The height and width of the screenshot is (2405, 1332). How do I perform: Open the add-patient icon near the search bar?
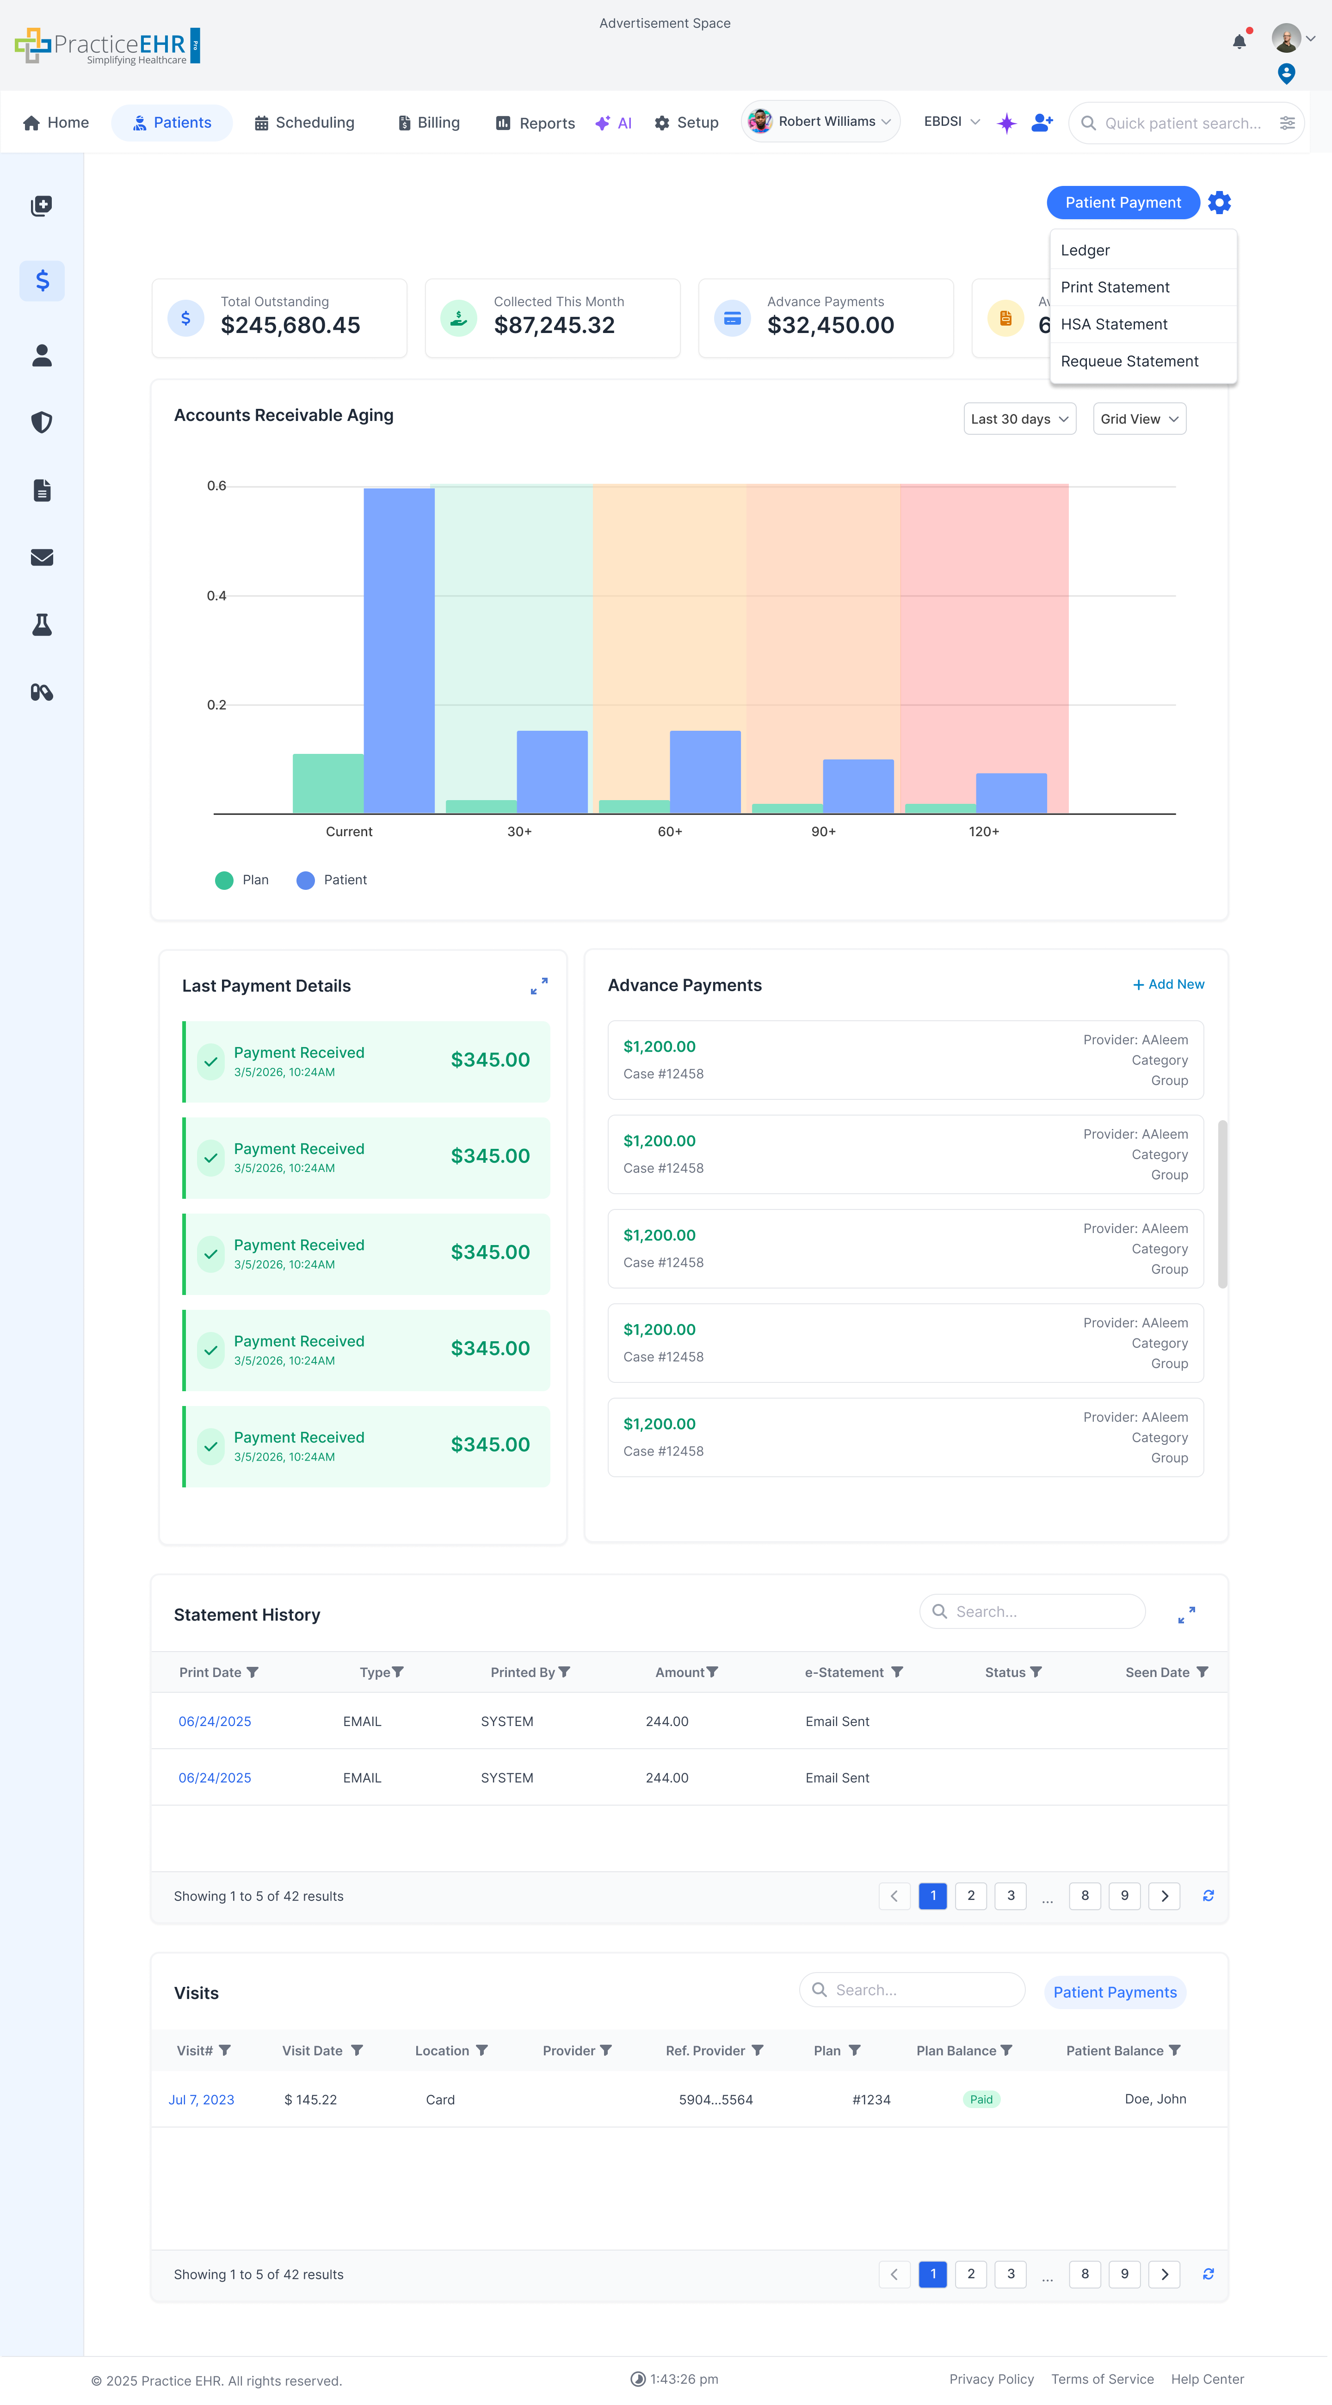pyautogui.click(x=1042, y=121)
